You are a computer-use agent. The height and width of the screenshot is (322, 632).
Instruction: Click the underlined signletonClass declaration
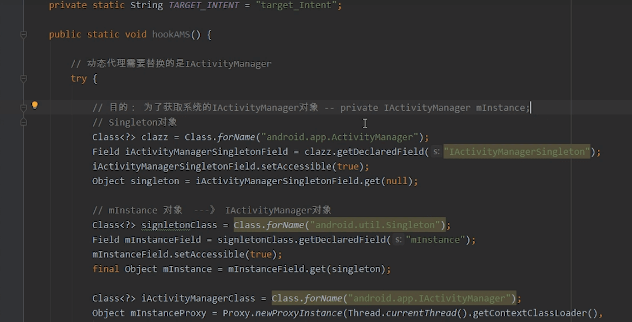(x=179, y=225)
